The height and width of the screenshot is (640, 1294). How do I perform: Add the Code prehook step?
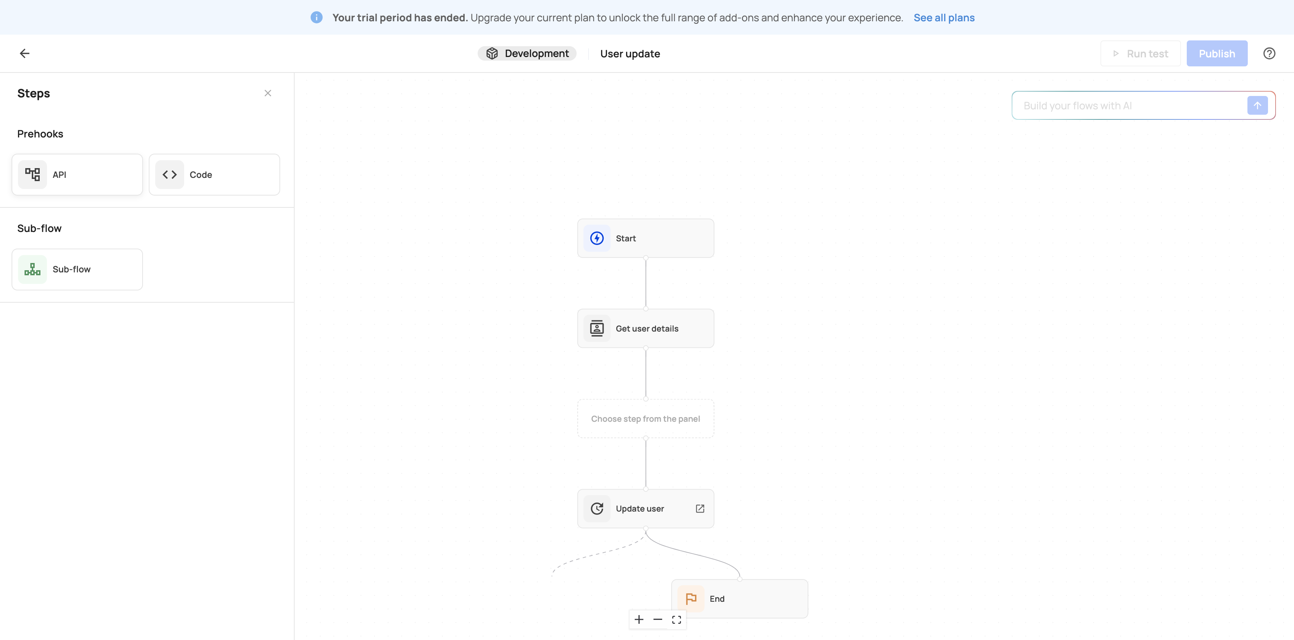tap(214, 175)
